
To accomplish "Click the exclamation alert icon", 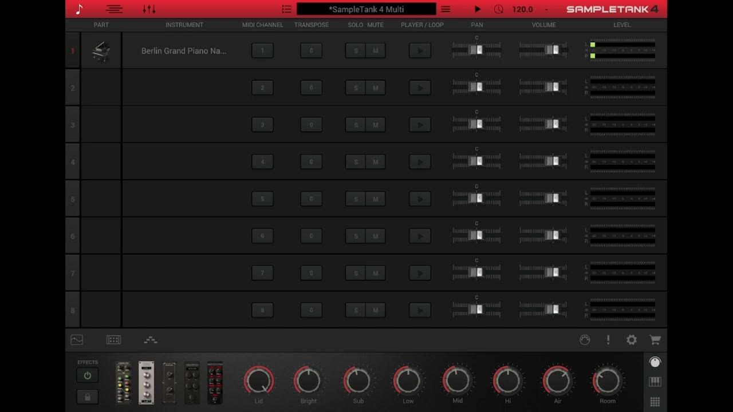I will (608, 340).
